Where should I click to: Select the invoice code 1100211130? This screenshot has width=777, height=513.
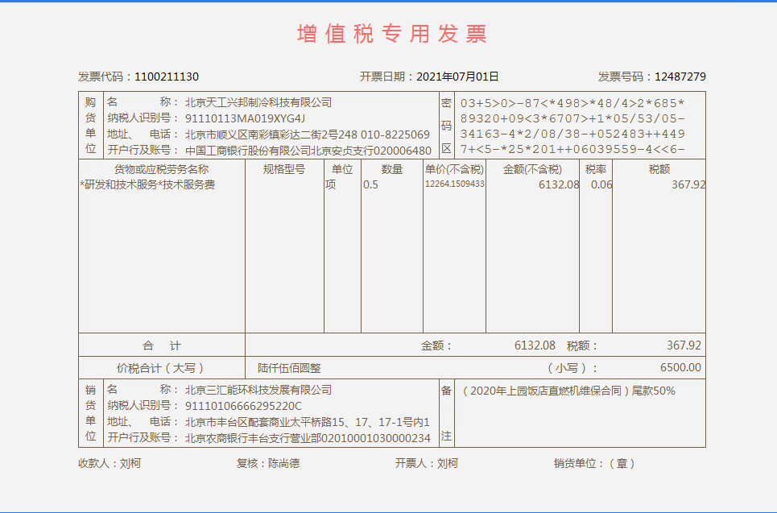pos(167,77)
